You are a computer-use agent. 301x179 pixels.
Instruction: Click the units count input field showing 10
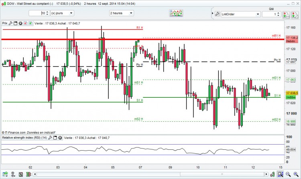[37, 13]
